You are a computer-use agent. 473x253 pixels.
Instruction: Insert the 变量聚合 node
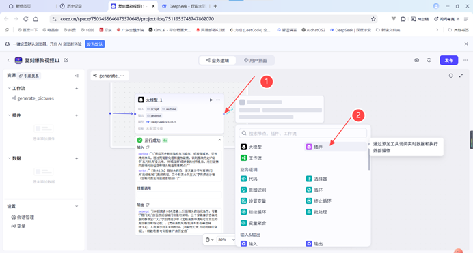(x=254, y=223)
